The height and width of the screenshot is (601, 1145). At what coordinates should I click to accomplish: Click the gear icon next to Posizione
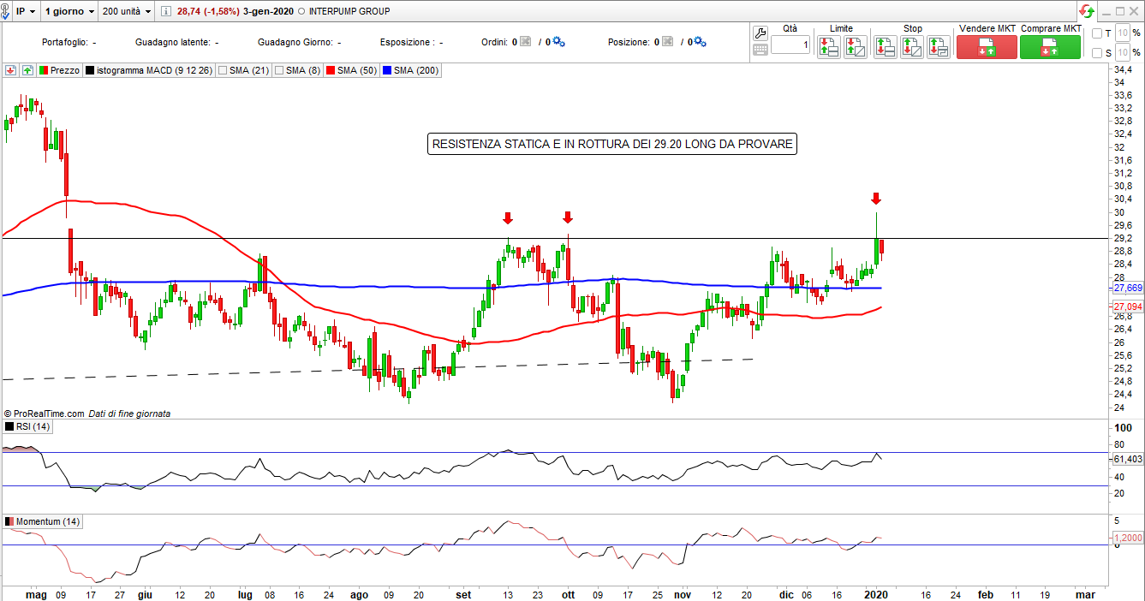click(699, 42)
